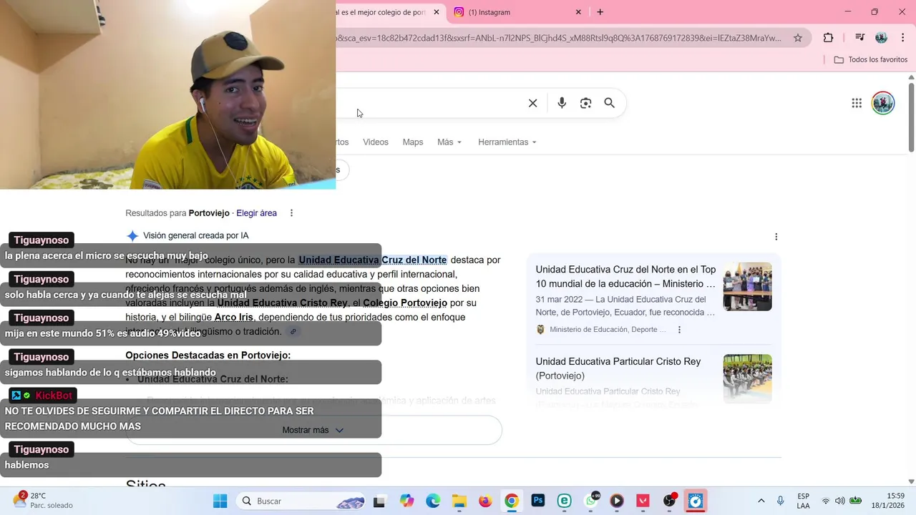Screen dimensions: 916x515
Task: Bookmark this page with the star icon
Action: coord(798,38)
